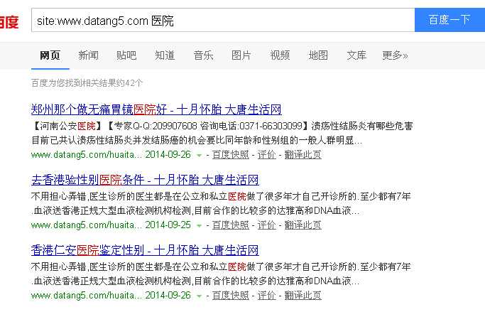The width and height of the screenshot is (485, 312).
Task: Click 评价 for the 去香港验性别 result
Action: coord(266,225)
